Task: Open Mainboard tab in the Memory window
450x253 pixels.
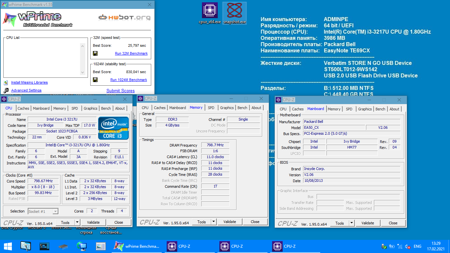Action: tap(178, 108)
